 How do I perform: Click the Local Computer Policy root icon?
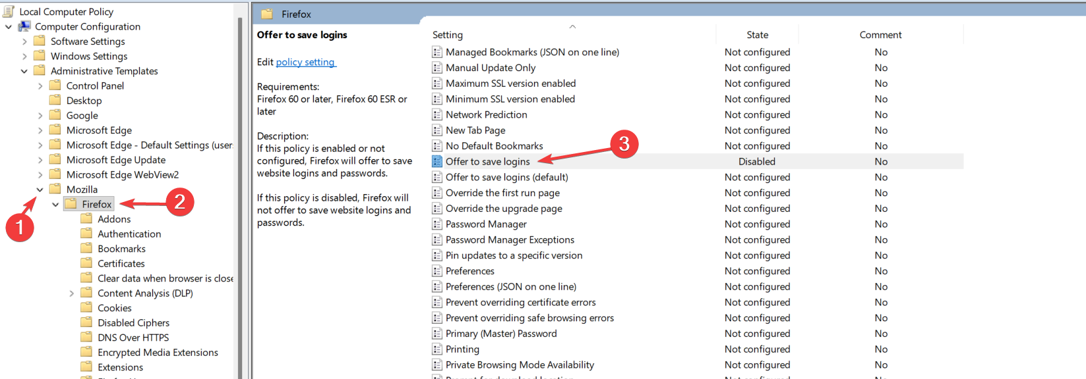[9, 11]
